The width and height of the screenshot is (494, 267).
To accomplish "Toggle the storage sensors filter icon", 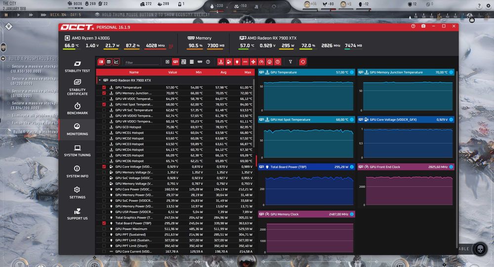I will [x=192, y=62].
